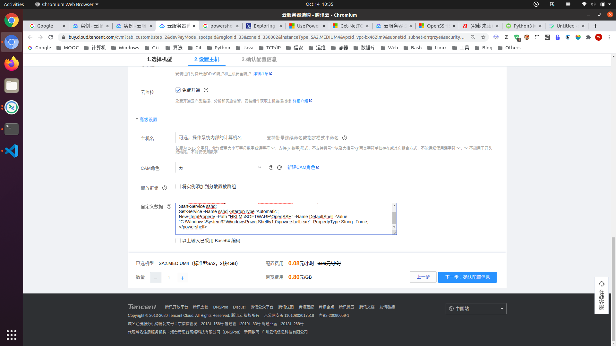Increase quantity with the plus button
This screenshot has width=616, height=346.
click(182, 278)
